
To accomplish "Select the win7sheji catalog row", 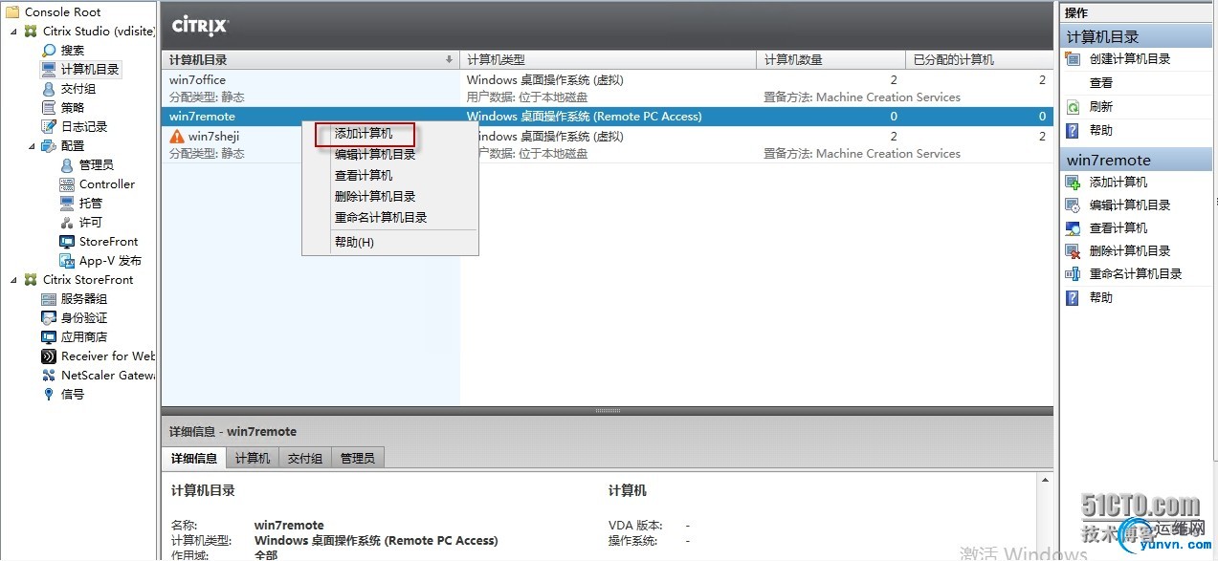I will 607,144.
